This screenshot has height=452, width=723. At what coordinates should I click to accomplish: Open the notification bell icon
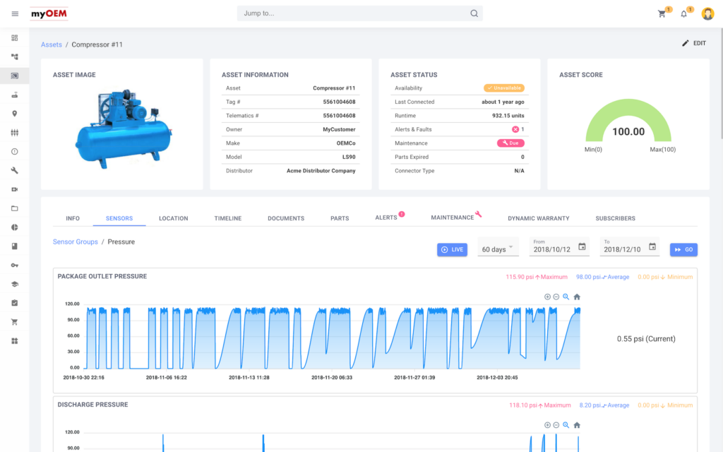tap(683, 13)
